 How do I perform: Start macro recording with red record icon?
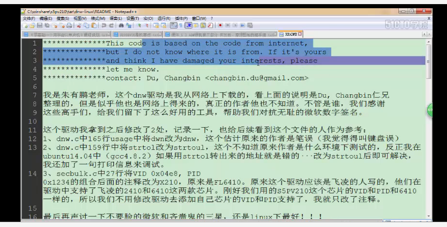click(220, 25)
